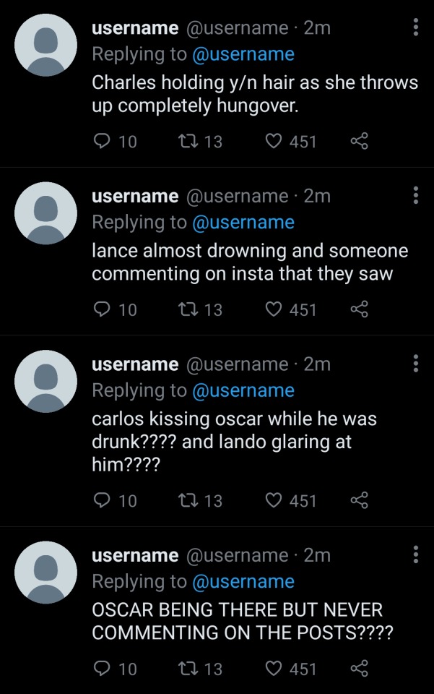This screenshot has width=434, height=694.
Task: Reply to the carlos kissing oscar tweet
Action: tap(103, 501)
